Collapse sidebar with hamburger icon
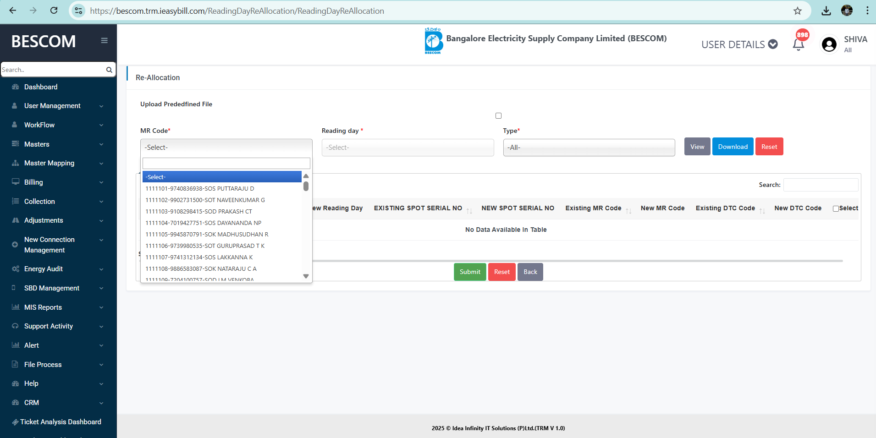 click(105, 40)
